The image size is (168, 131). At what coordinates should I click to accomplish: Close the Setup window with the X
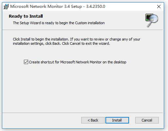[159, 7]
